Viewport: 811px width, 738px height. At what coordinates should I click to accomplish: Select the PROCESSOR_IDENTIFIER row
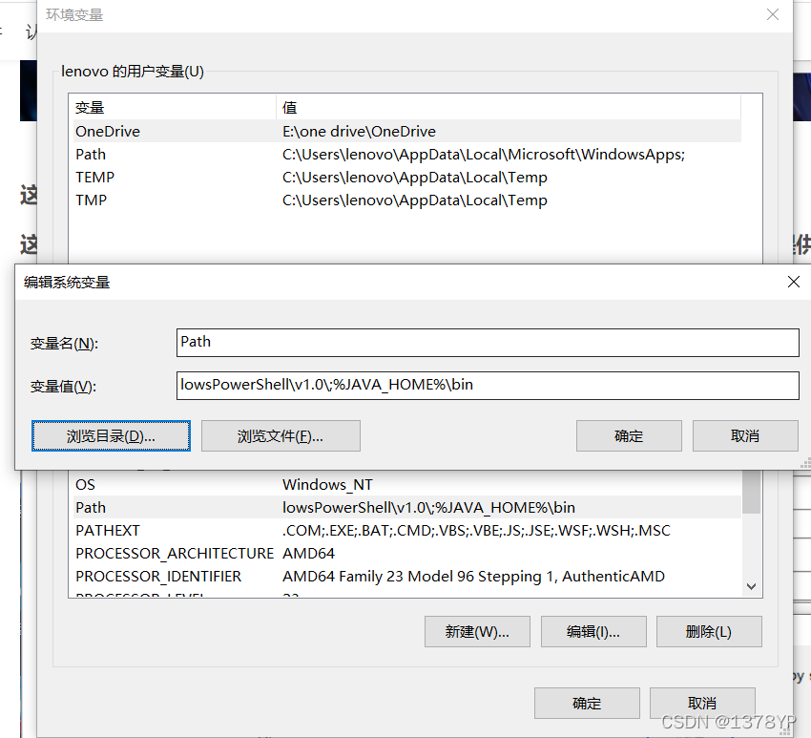point(407,576)
